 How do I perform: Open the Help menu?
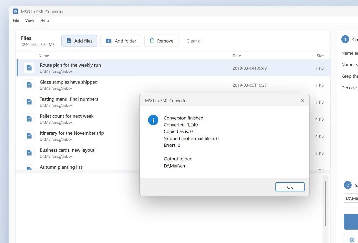point(44,20)
